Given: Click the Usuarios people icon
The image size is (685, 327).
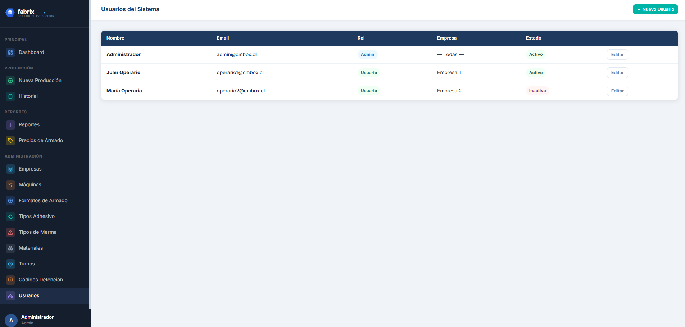Looking at the screenshot, I should pyautogui.click(x=10, y=296).
